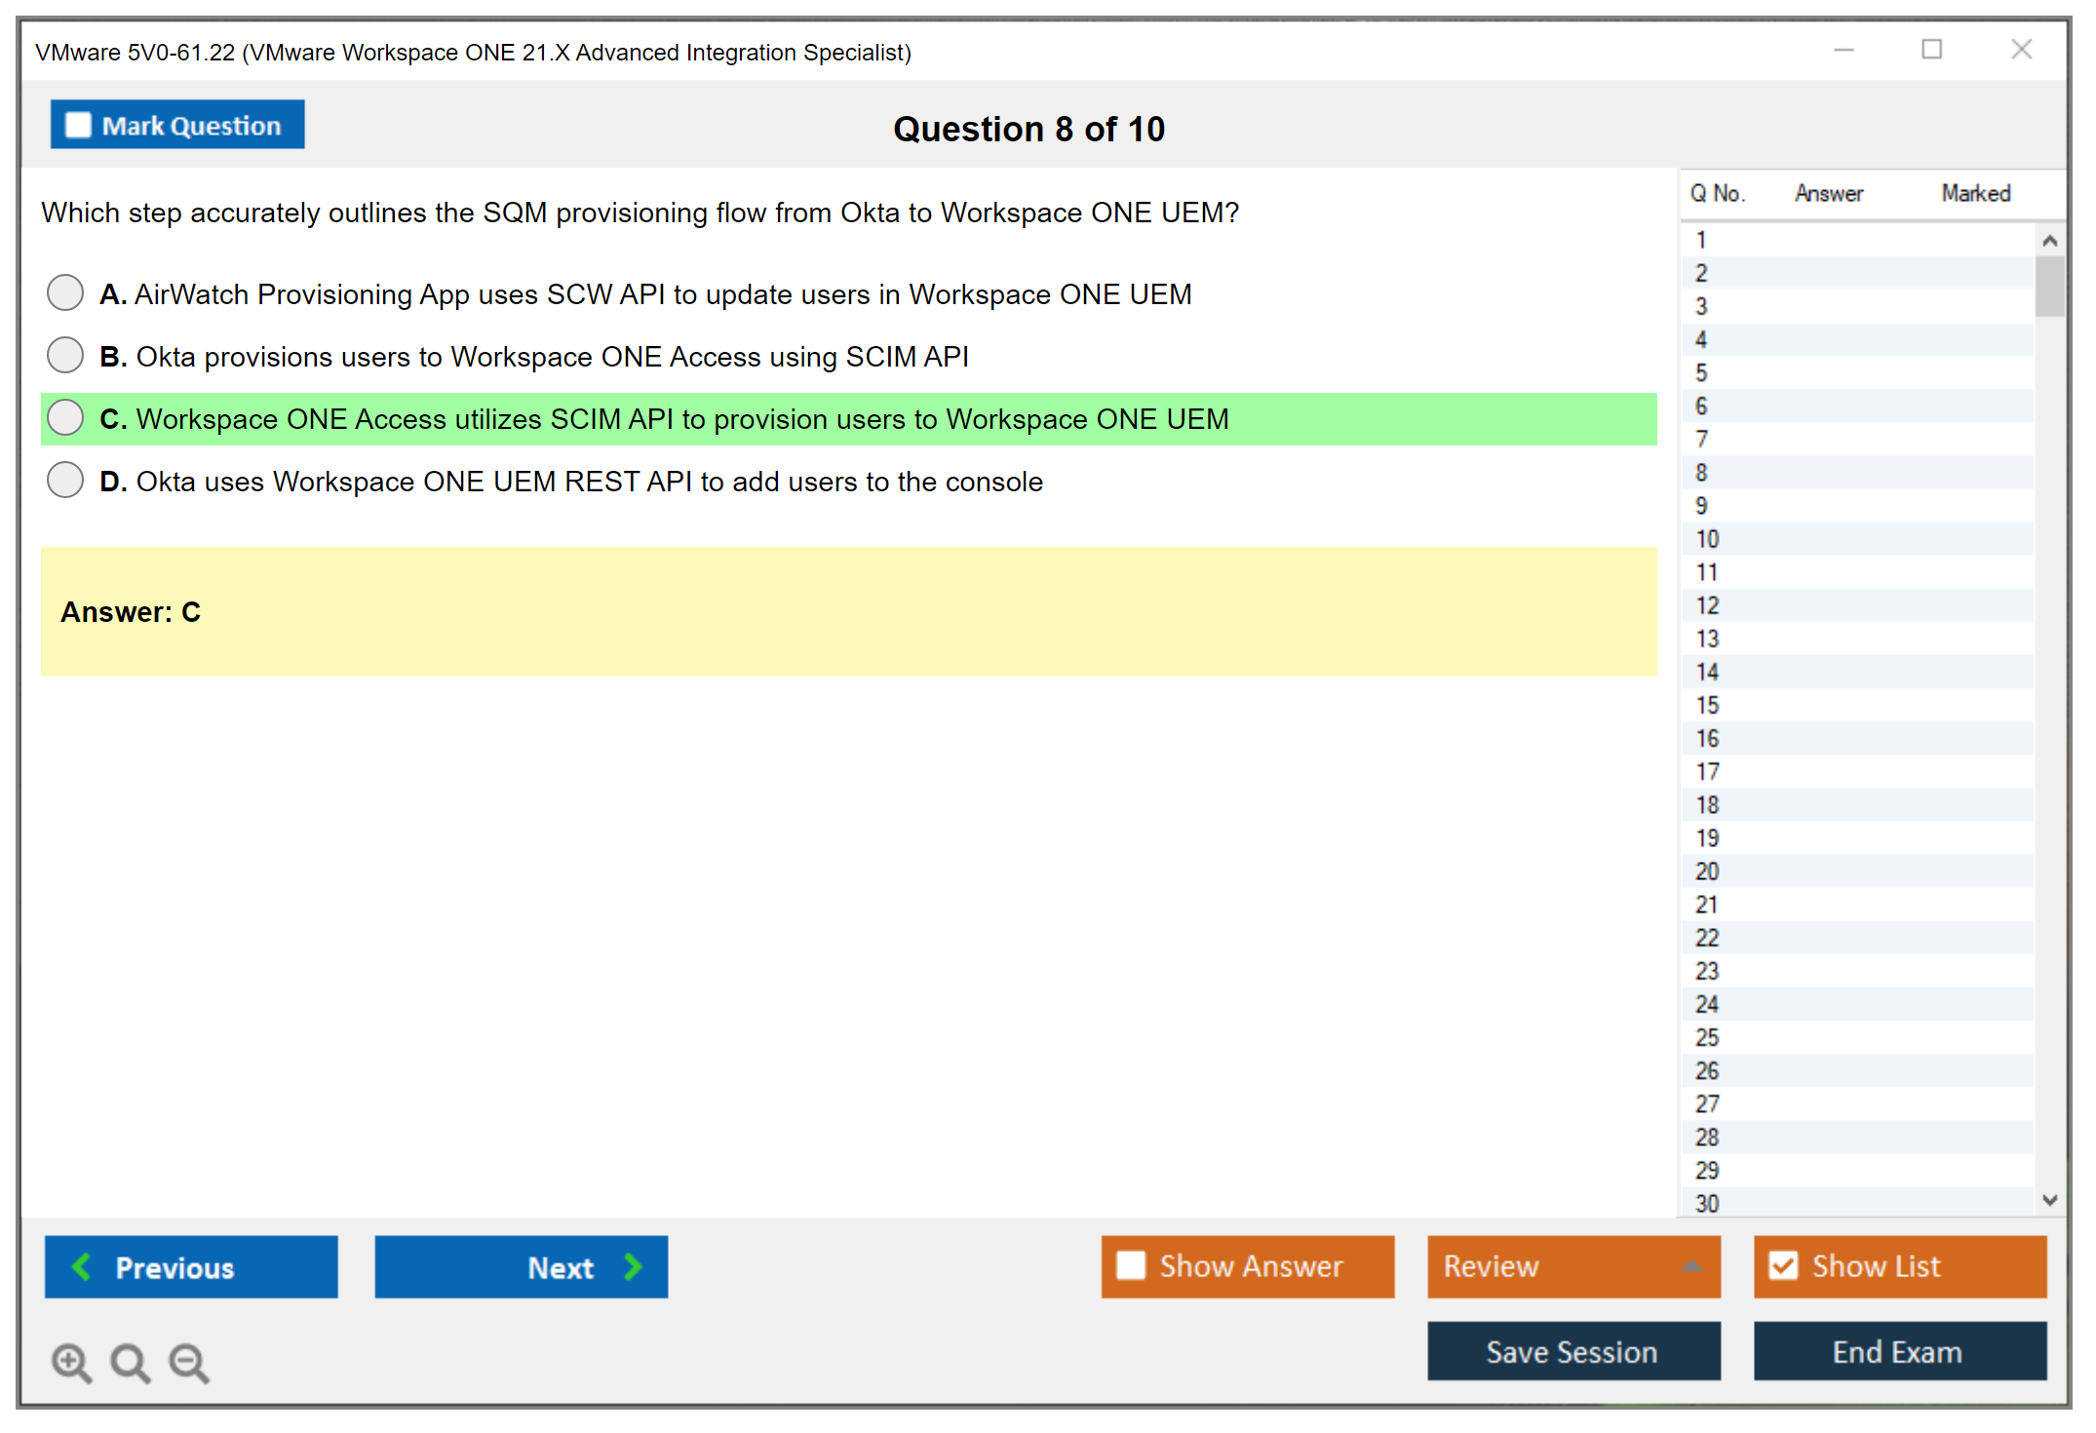Expand the Review dropdown menu
2096x1433 pixels.
pyautogui.click(x=1691, y=1265)
